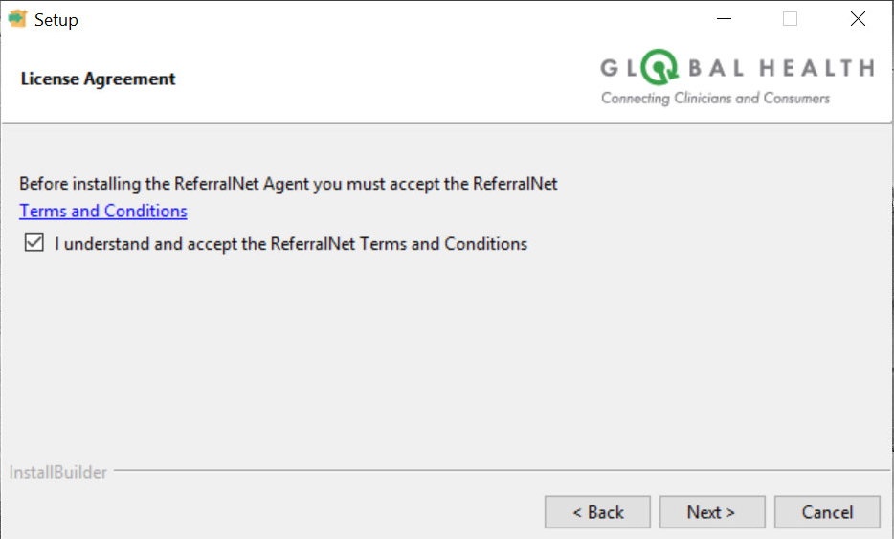Minimize the Setup window

[725, 19]
